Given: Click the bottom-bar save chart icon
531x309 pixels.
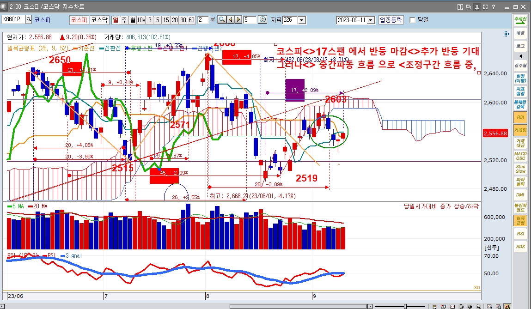Looking at the screenshot, I should [x=490, y=306].
